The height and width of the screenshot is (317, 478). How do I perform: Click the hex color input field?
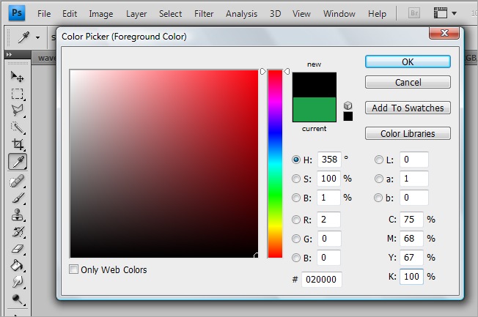point(322,279)
